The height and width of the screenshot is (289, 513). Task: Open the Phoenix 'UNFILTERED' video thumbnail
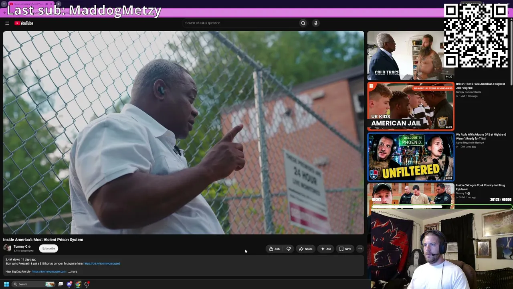pos(411,157)
